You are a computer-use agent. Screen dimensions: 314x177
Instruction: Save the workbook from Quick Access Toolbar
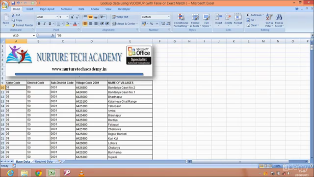(13, 3)
